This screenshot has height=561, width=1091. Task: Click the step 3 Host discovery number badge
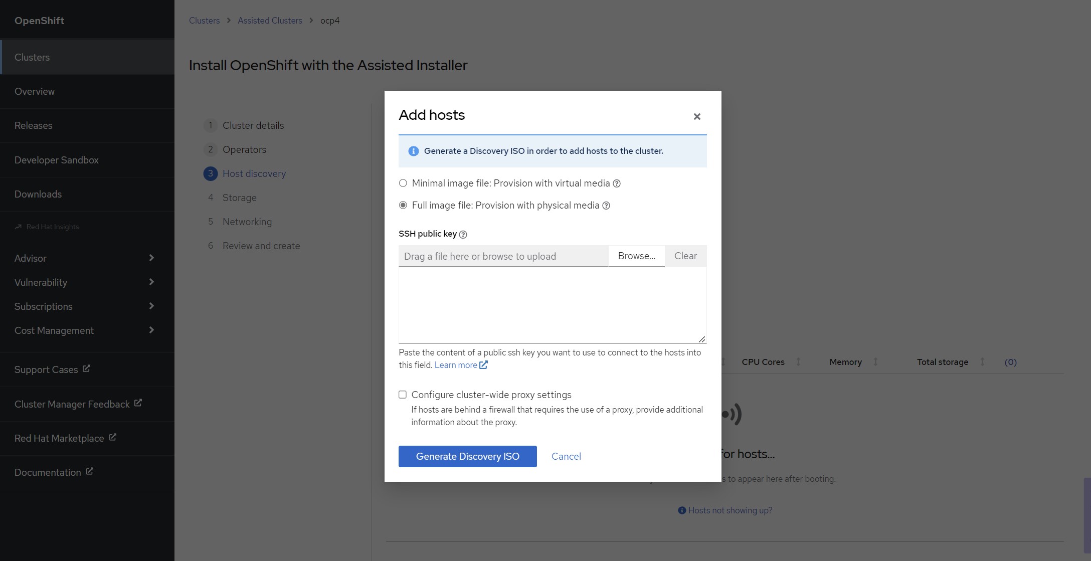pyautogui.click(x=211, y=173)
